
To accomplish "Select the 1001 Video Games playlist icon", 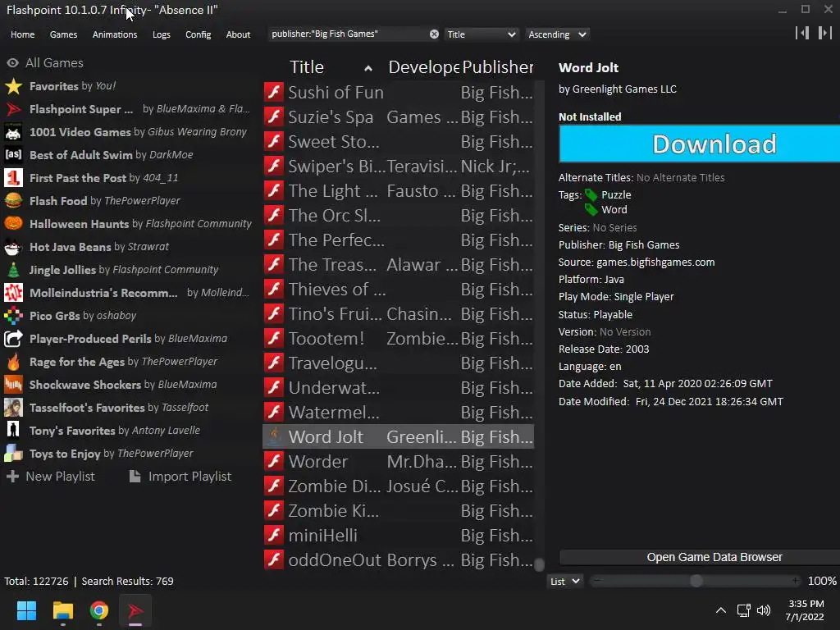I will [13, 132].
